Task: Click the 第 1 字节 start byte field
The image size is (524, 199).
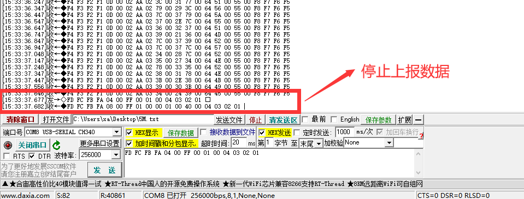Action: (x=269, y=143)
